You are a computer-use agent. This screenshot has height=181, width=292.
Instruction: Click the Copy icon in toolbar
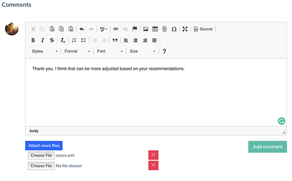point(42,29)
